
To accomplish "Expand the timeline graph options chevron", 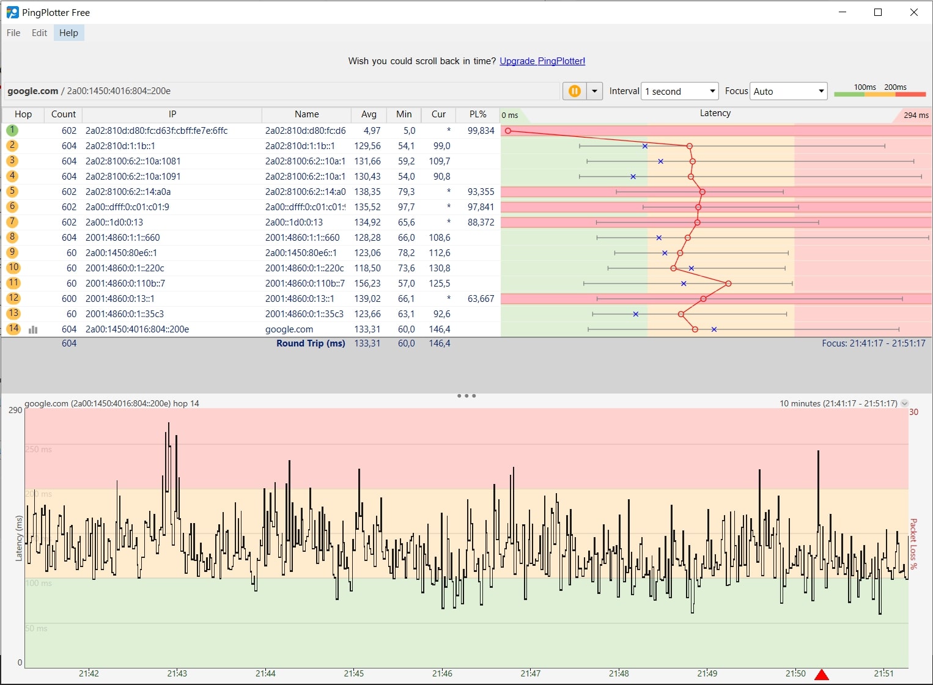I will [905, 403].
